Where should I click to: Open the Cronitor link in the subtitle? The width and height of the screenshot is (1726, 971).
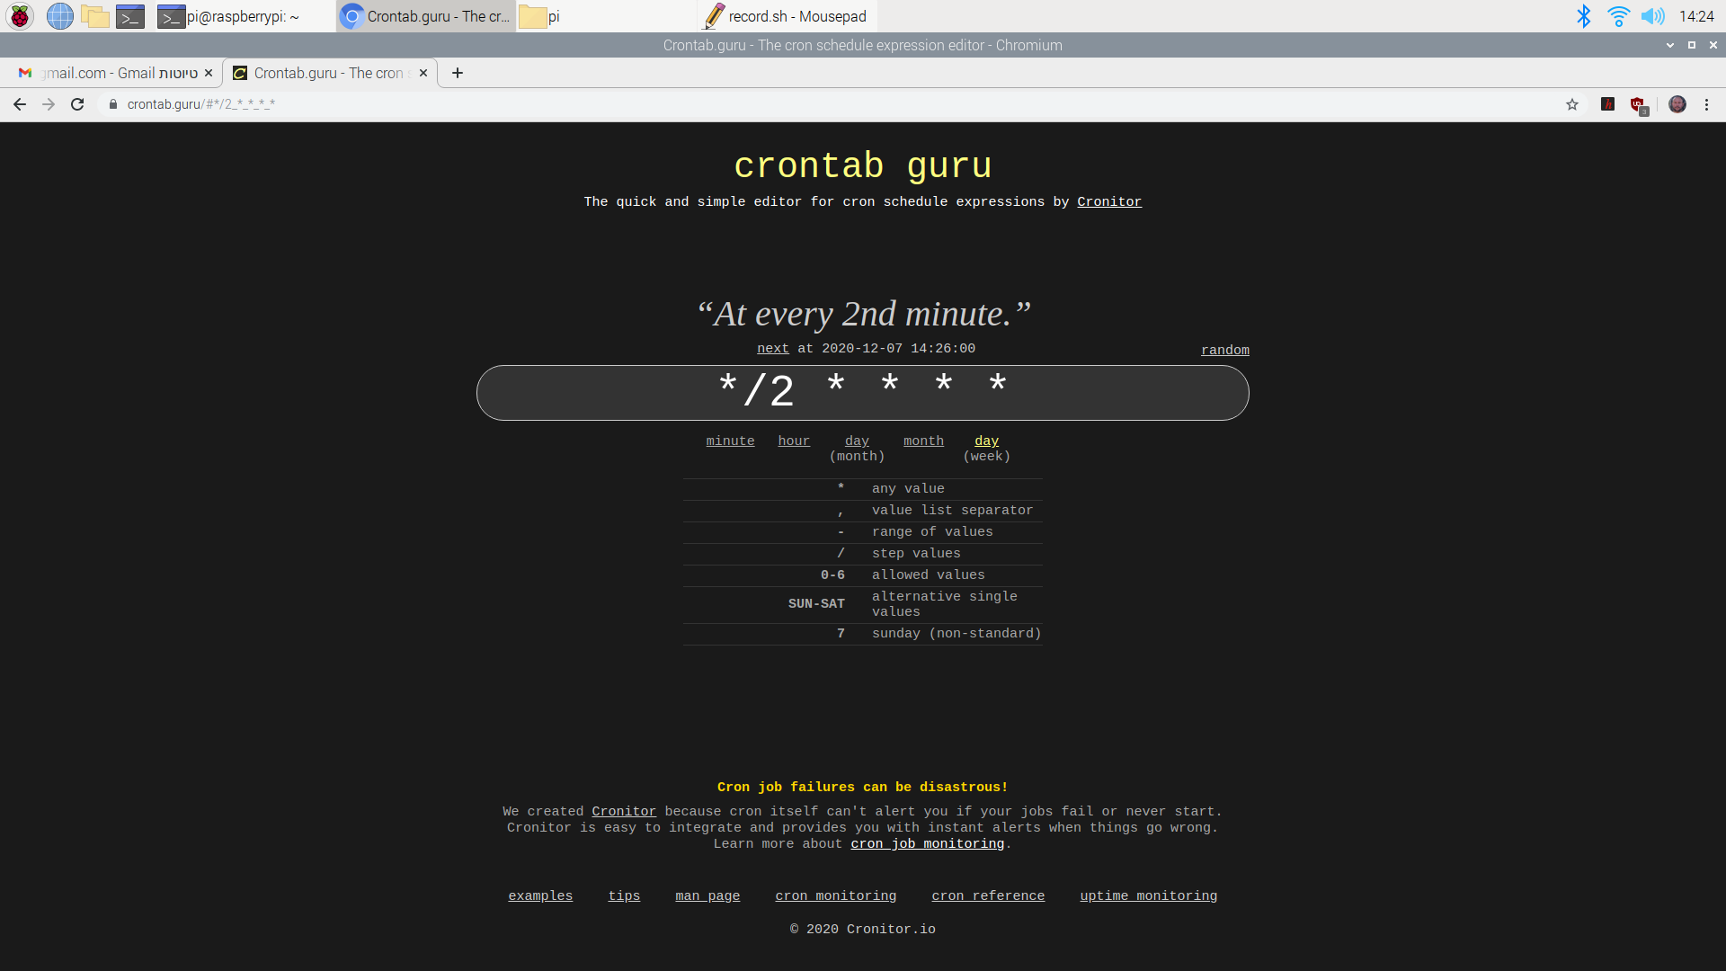pos(1109,201)
